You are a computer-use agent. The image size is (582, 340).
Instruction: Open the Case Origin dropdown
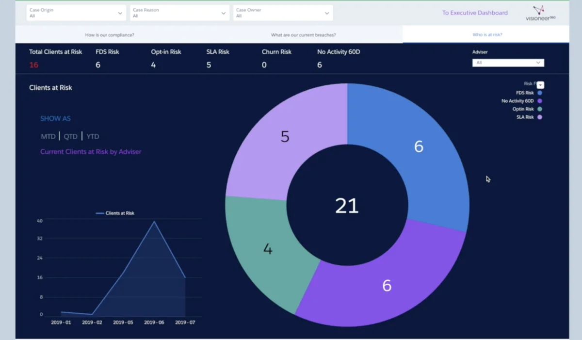(x=76, y=13)
